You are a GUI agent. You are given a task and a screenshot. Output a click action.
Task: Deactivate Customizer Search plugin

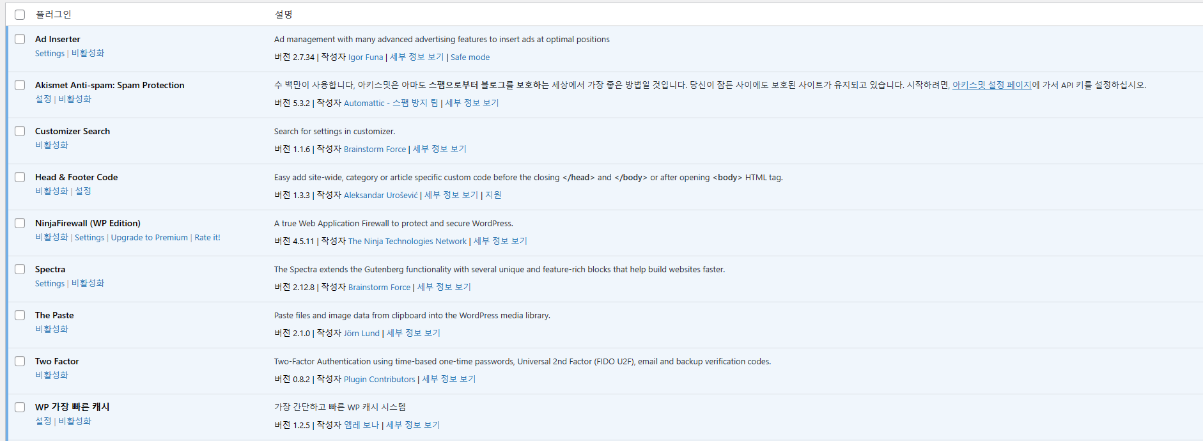click(52, 146)
